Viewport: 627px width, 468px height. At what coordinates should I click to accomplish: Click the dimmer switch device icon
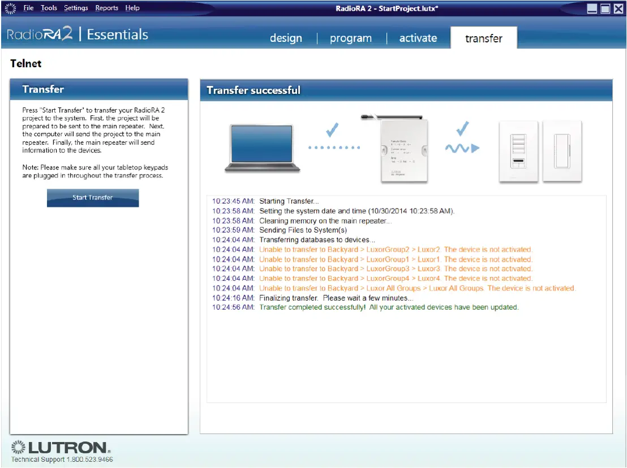[x=562, y=151]
